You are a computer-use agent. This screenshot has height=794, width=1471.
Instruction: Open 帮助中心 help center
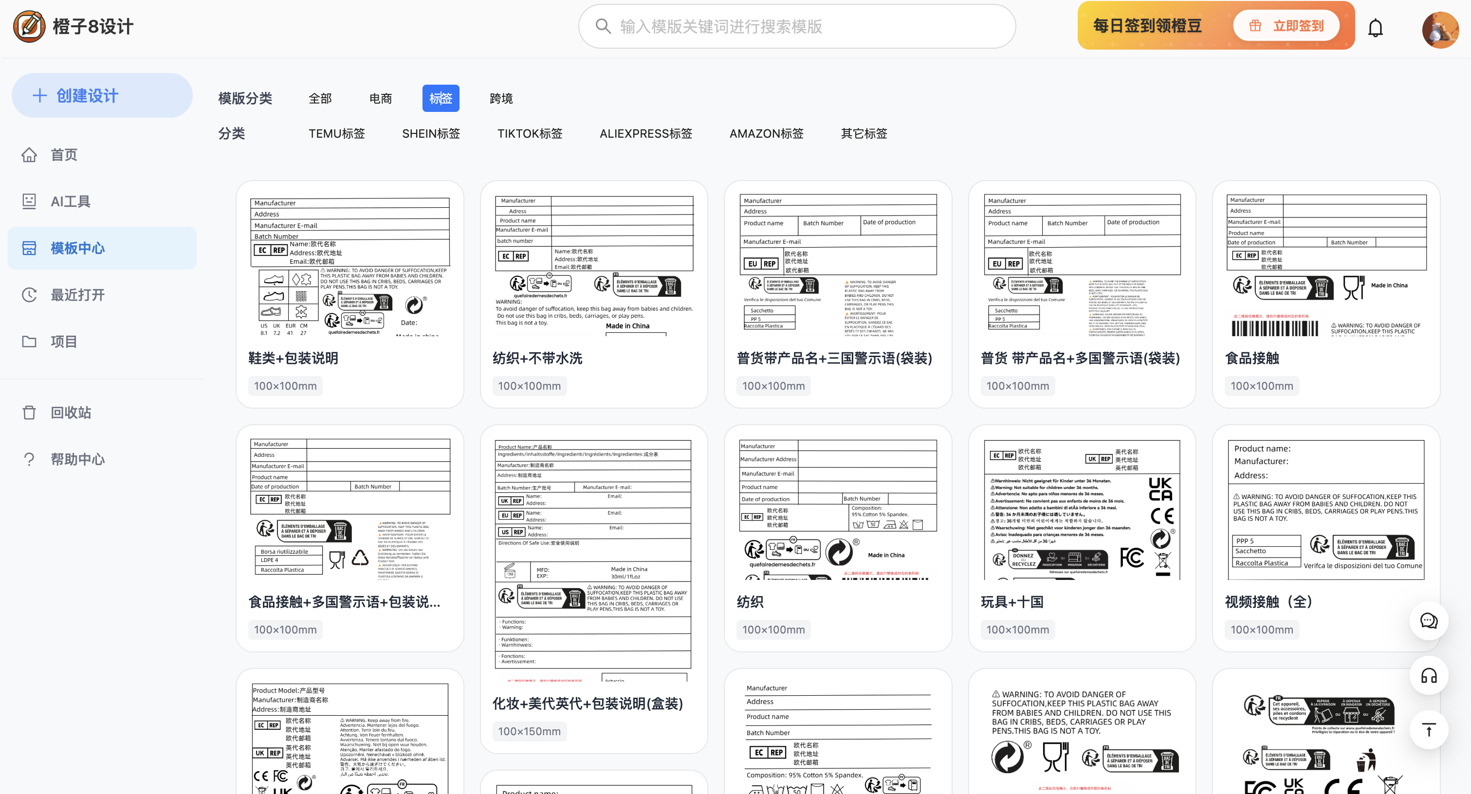tap(77, 459)
